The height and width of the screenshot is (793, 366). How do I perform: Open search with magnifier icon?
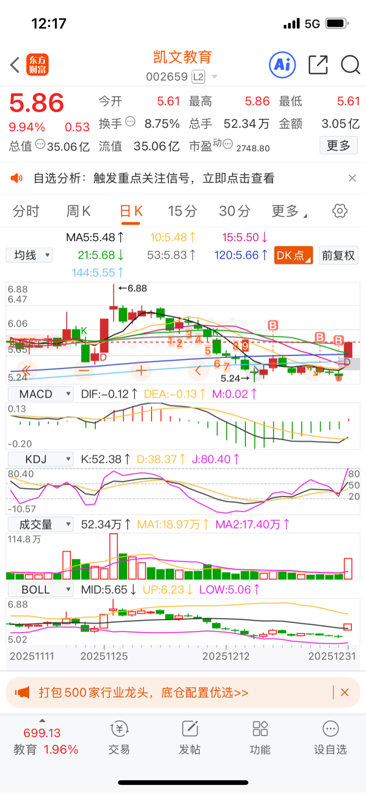pos(350,65)
